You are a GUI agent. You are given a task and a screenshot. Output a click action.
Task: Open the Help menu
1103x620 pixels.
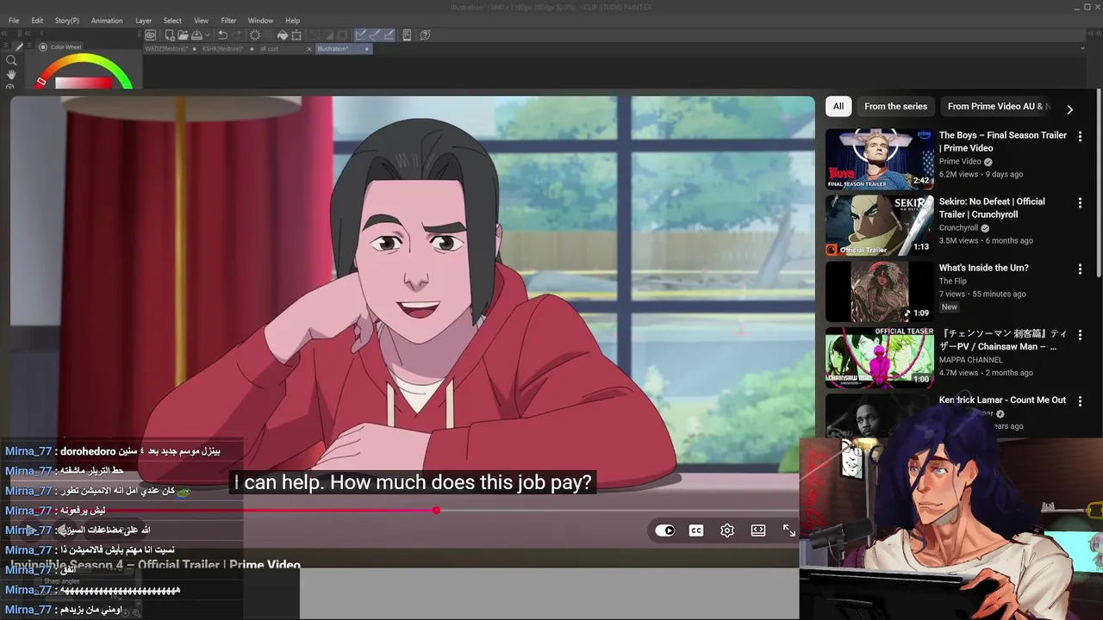[293, 21]
